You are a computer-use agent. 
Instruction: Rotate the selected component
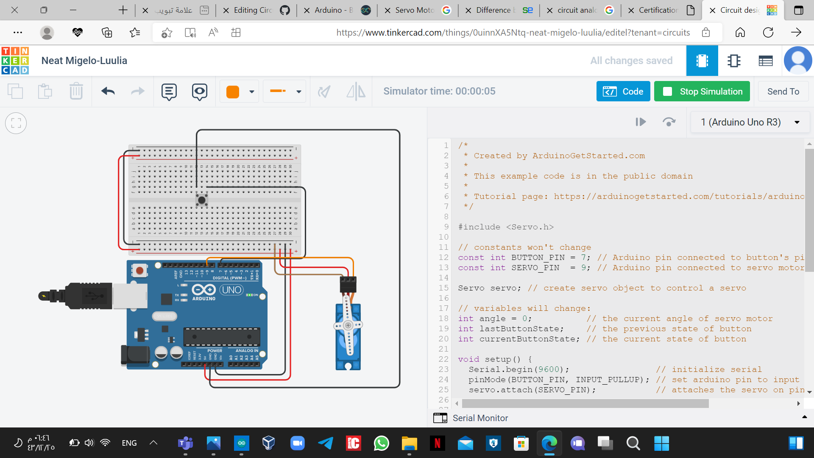(x=324, y=91)
